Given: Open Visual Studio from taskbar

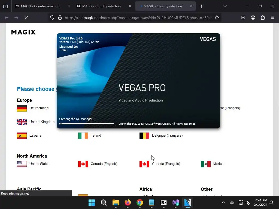Looking at the screenshot, I should (x=176, y=202).
